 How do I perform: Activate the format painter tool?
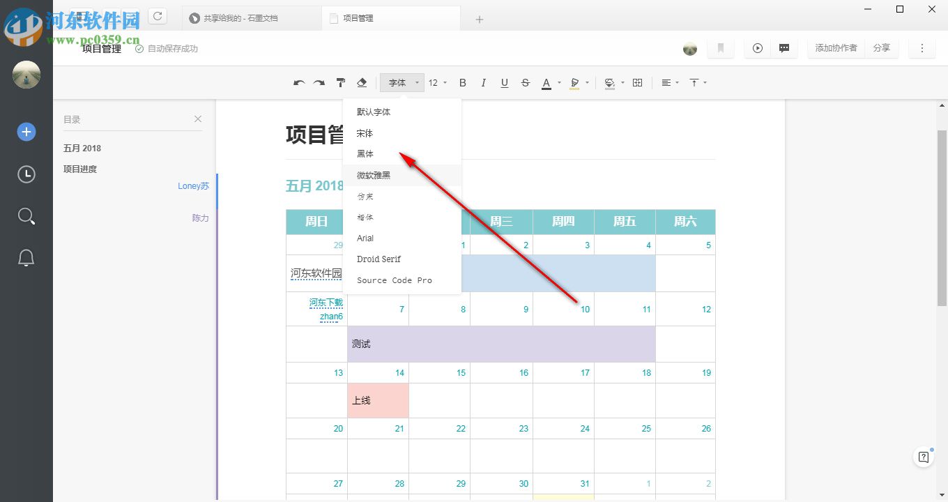click(x=341, y=83)
